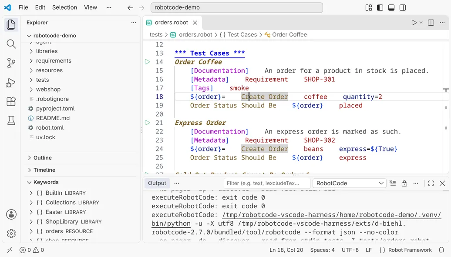Toggle the primary side bar
451x257 pixels.
(380, 8)
